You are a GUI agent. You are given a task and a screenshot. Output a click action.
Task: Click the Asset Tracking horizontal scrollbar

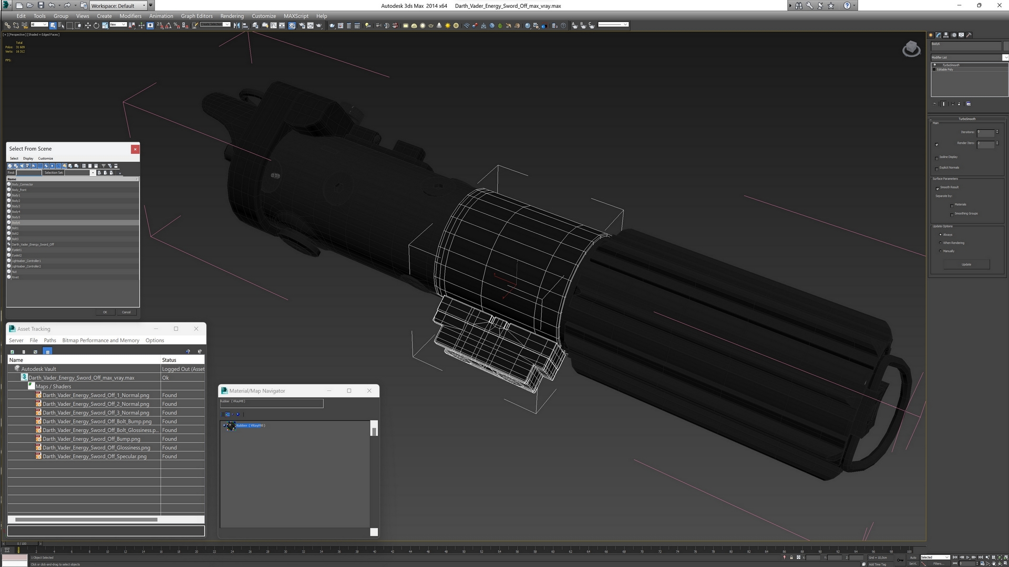tap(86, 520)
